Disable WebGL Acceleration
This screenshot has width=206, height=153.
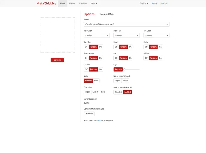[x=118, y=92]
